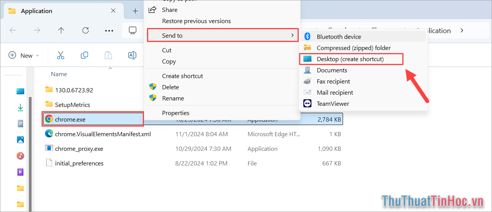Add a new tab with plus

pyautogui.click(x=135, y=11)
